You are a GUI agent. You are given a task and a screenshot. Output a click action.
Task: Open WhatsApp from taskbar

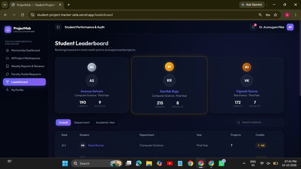pos(221,163)
